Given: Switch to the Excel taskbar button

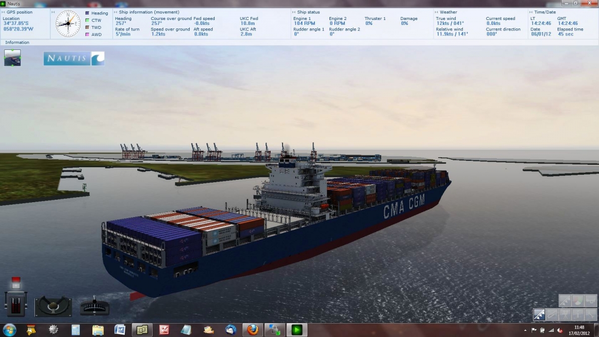Looking at the screenshot, I should tap(142, 330).
